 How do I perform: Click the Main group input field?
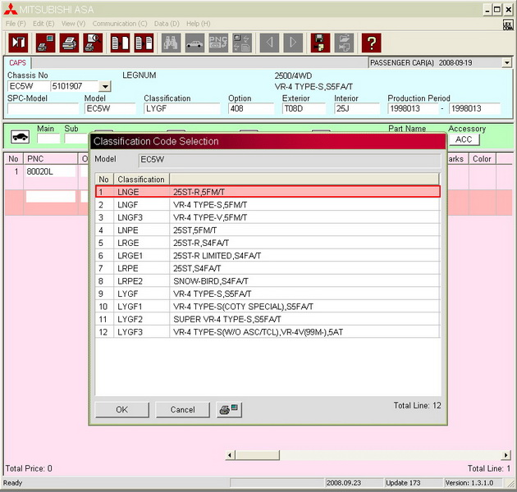click(x=48, y=139)
